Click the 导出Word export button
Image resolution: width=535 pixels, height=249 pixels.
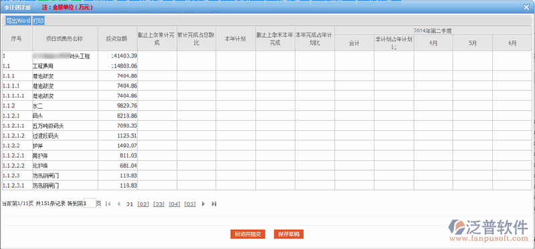tap(19, 21)
